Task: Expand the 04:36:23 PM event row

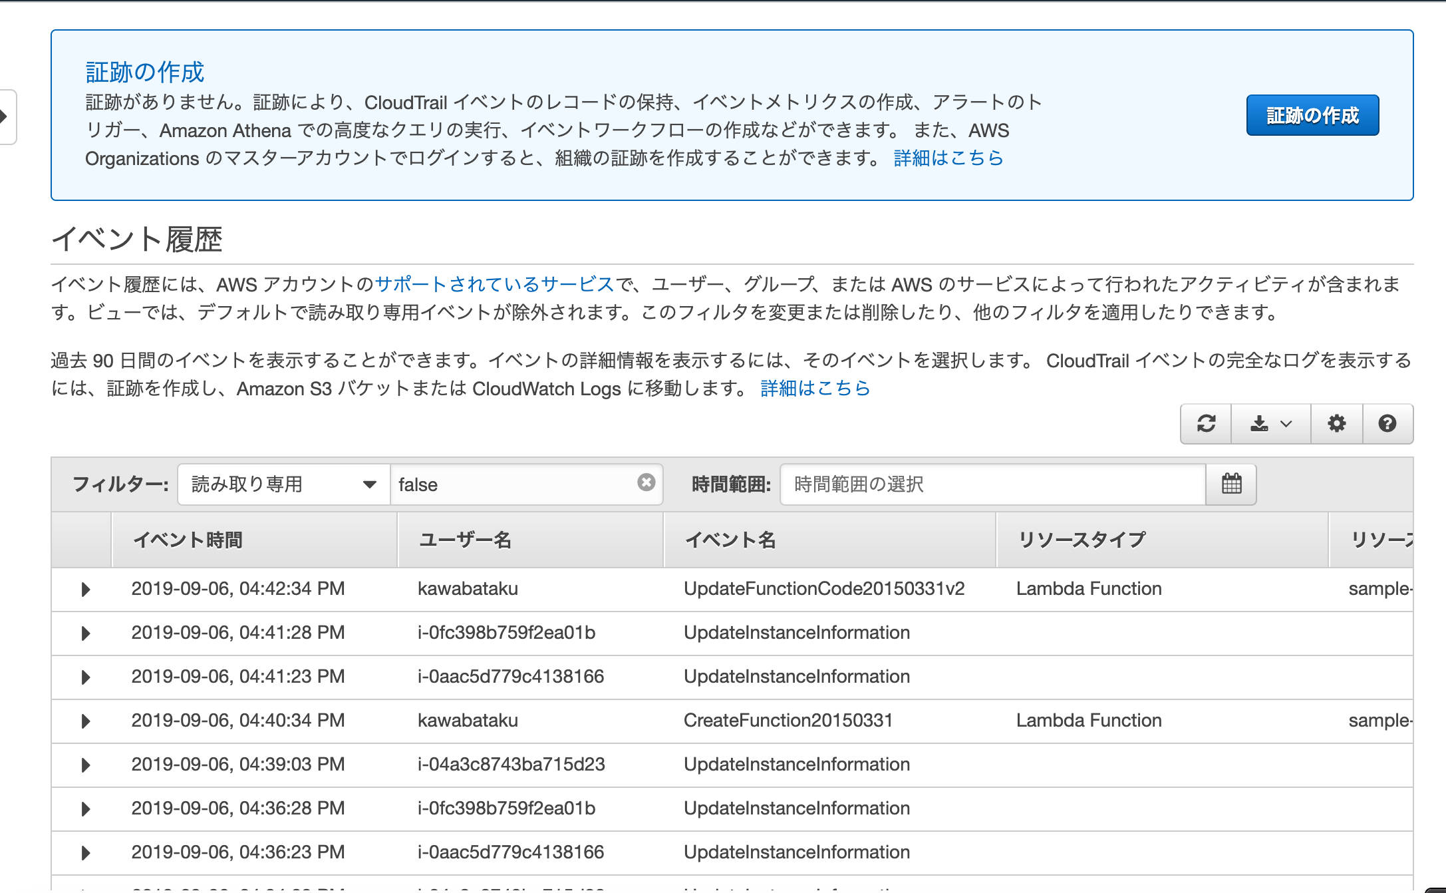Action: (86, 852)
